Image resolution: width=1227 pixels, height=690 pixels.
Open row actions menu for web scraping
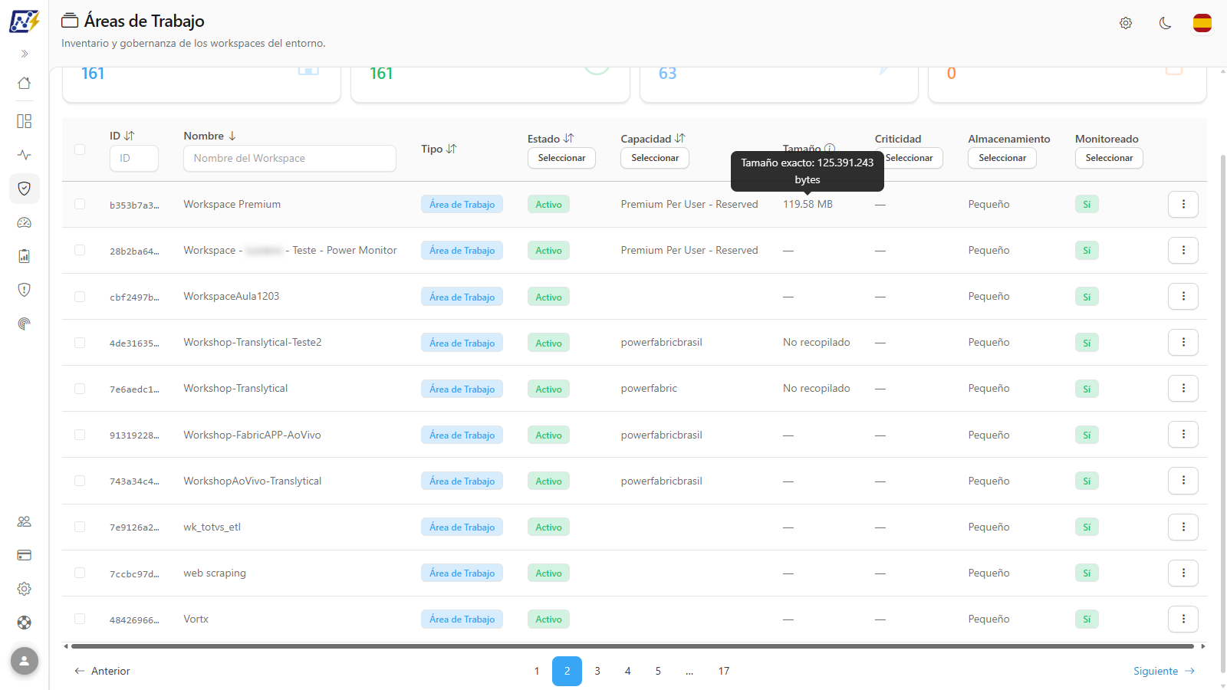point(1183,573)
